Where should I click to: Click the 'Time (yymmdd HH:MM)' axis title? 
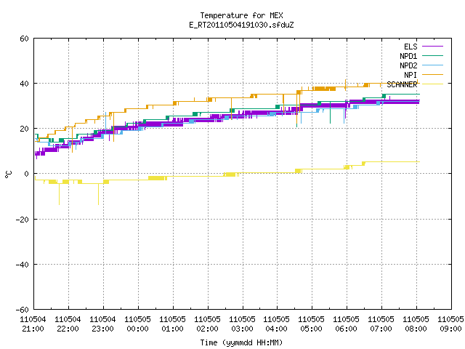coord(241,342)
